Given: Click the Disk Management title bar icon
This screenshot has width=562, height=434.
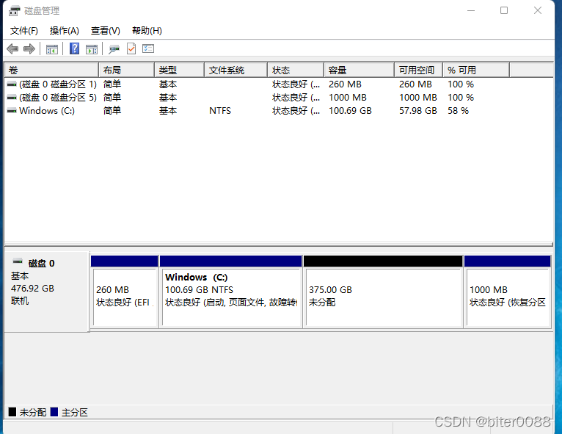Looking at the screenshot, I should 14,11.
